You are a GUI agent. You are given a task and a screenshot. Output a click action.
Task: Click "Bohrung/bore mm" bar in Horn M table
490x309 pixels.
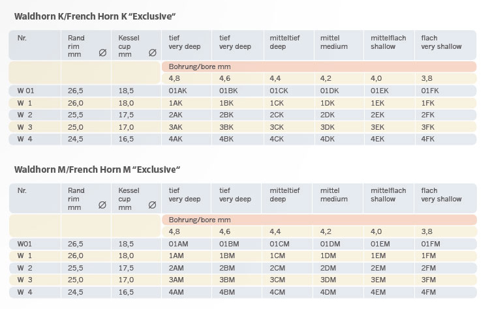click(x=318, y=220)
